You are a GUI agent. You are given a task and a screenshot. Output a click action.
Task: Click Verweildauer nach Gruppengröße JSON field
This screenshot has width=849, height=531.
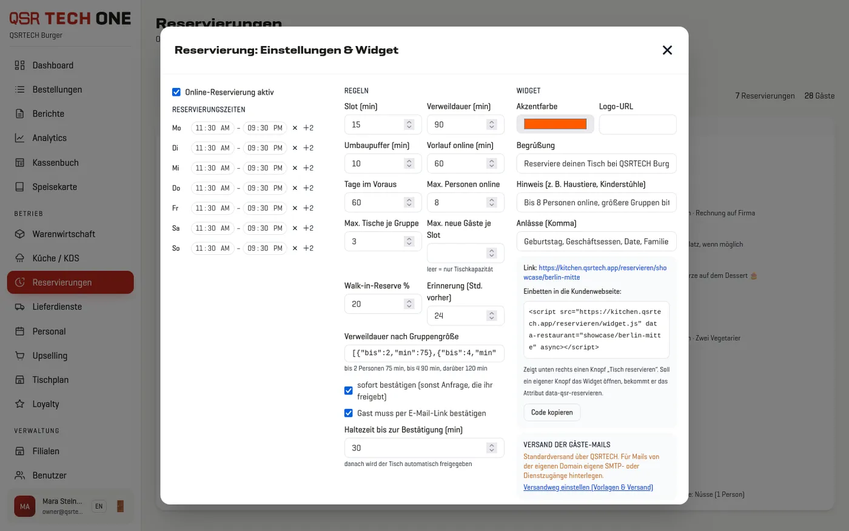(424, 353)
